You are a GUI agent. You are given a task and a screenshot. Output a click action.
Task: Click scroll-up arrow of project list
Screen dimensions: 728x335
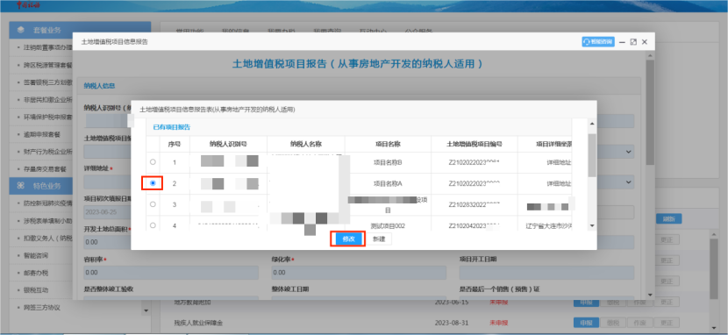(591, 124)
